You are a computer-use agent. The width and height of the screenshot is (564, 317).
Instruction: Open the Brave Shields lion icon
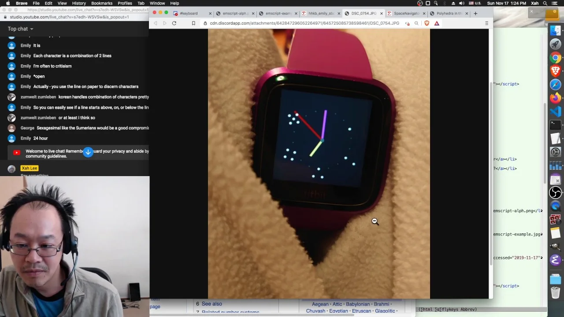coord(427,23)
